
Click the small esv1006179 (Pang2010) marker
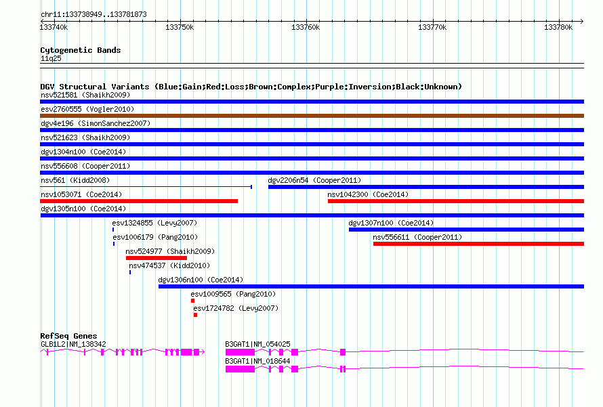click(114, 244)
